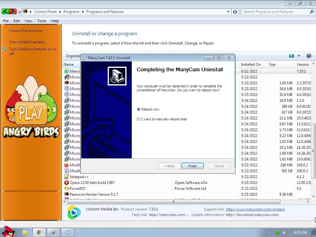Click the uninstaller icon in dialog title bar
The width and height of the screenshot is (316, 237).
point(85,58)
